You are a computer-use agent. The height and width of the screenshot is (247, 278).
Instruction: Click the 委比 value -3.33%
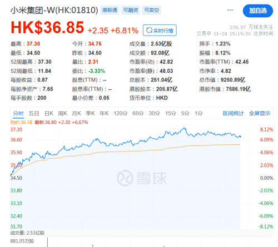tap(97, 71)
